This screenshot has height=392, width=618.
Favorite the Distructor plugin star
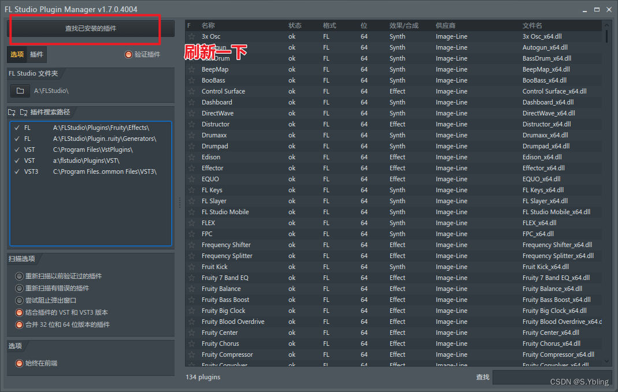(x=191, y=124)
